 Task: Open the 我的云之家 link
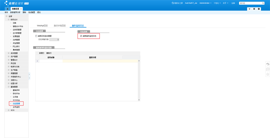178,3
